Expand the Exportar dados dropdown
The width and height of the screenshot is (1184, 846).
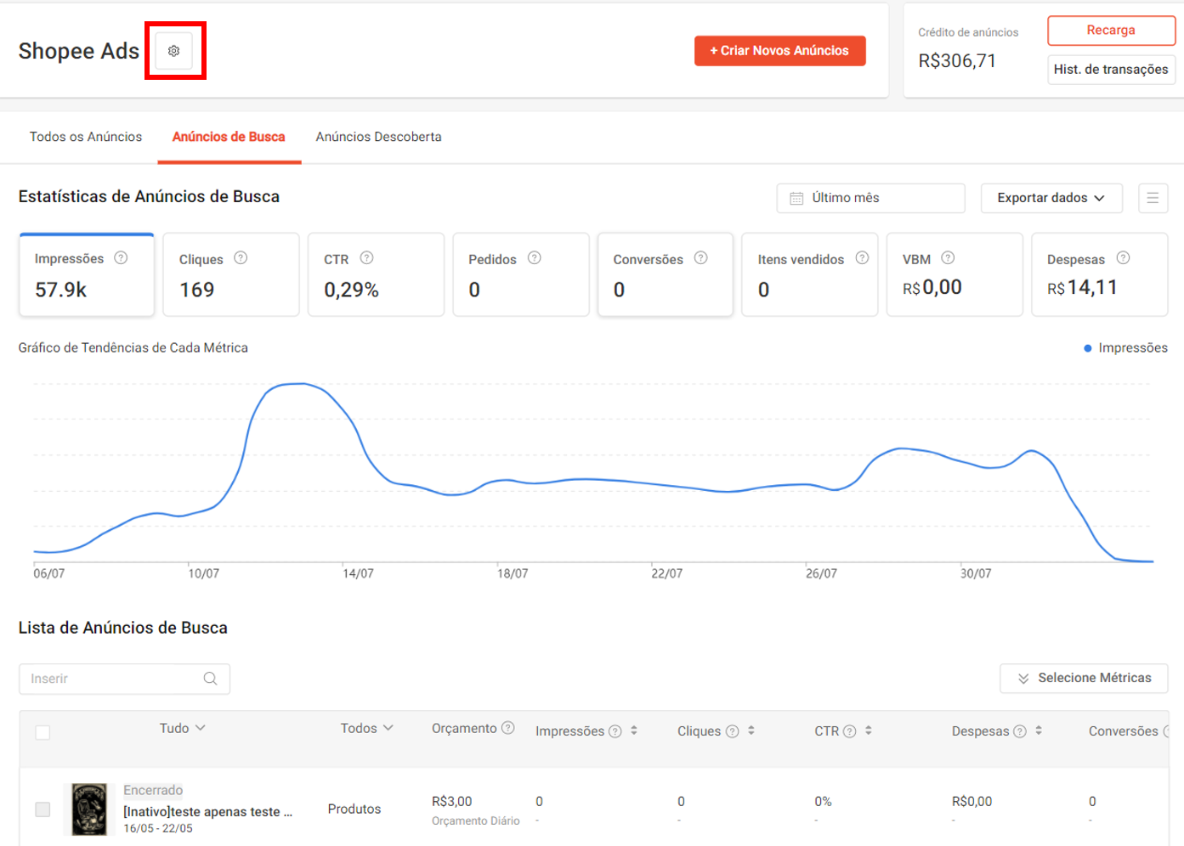1051,198
